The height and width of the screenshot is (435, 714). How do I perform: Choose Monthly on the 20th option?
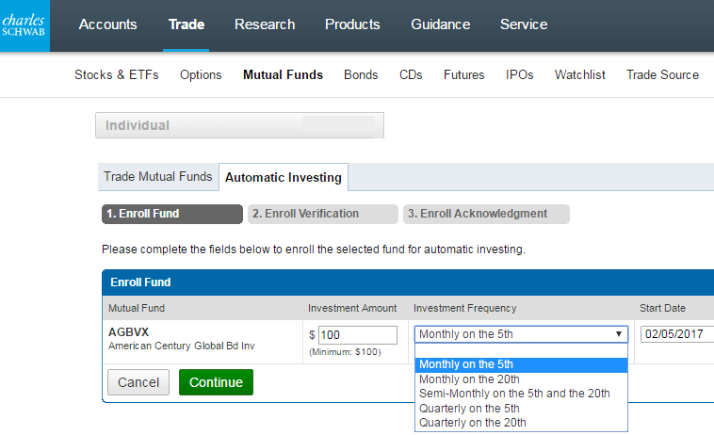[x=521, y=379]
